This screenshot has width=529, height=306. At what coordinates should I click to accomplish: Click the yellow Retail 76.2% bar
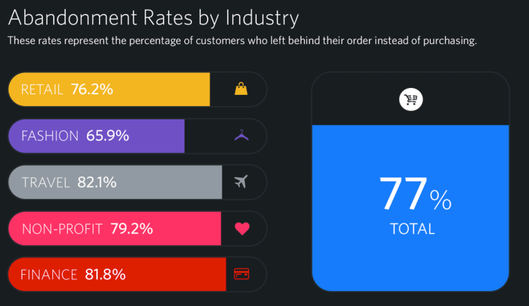click(109, 89)
